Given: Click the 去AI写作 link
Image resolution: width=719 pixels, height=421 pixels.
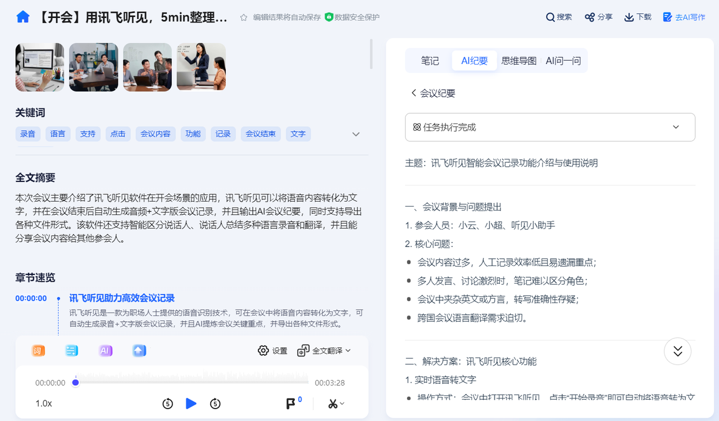Looking at the screenshot, I should (x=690, y=17).
